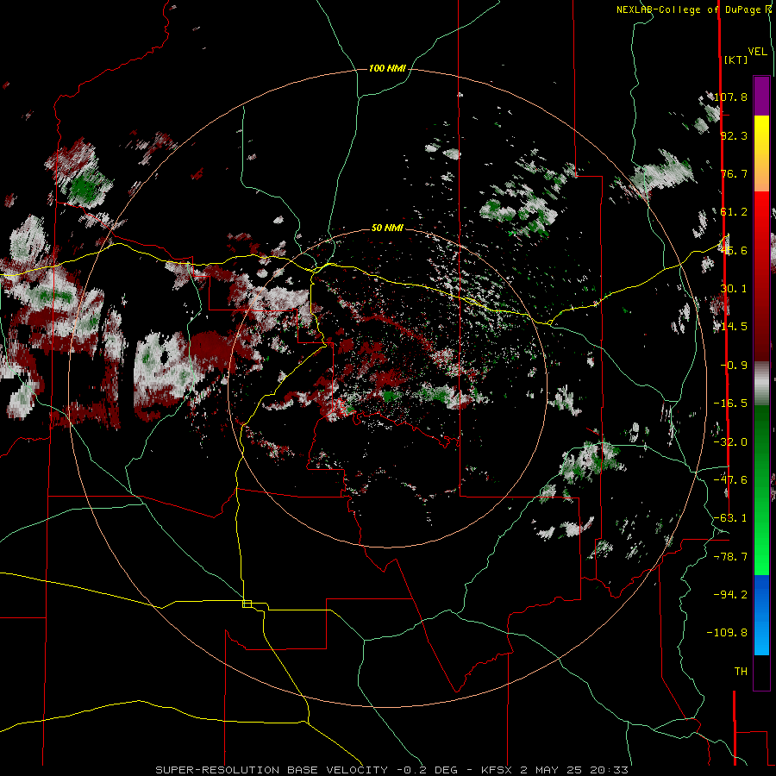Image resolution: width=776 pixels, height=776 pixels.
Task: Click the Super-Resolution Base Velocity caption
Action: [392, 770]
